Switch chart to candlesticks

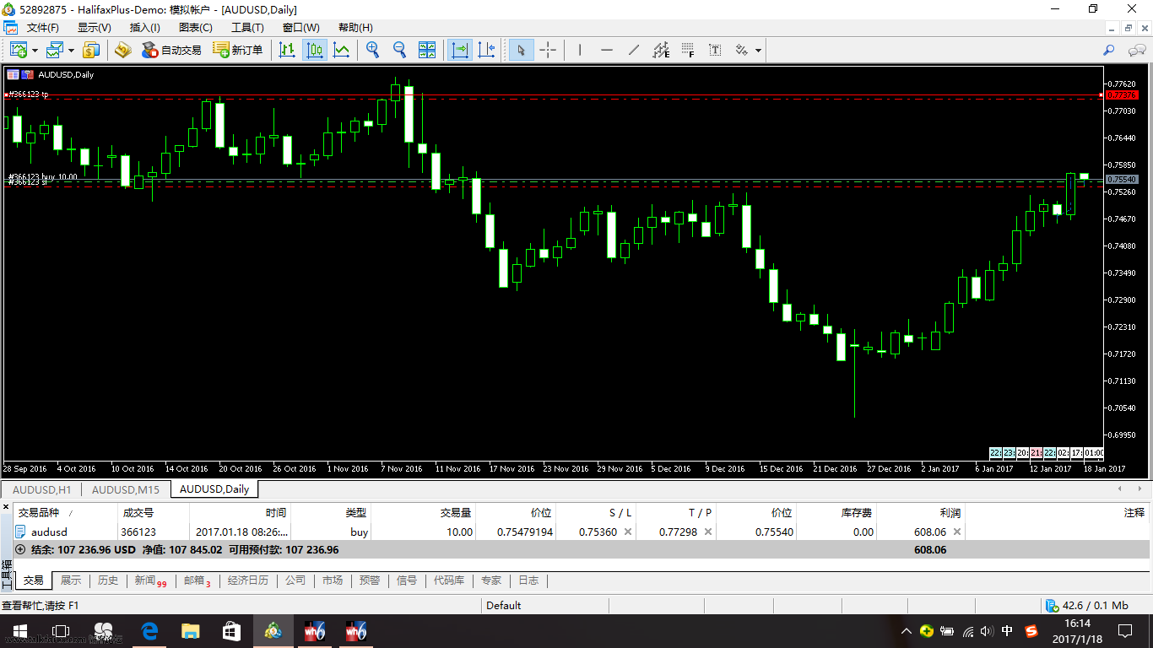click(315, 50)
